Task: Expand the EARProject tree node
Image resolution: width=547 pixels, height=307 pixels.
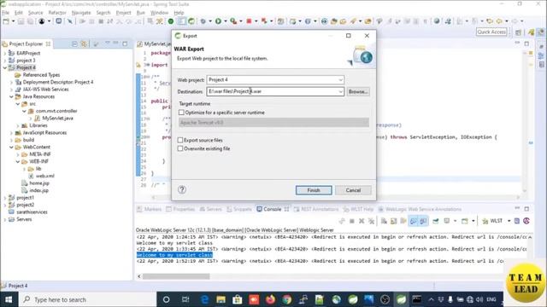Action: pos(5,53)
